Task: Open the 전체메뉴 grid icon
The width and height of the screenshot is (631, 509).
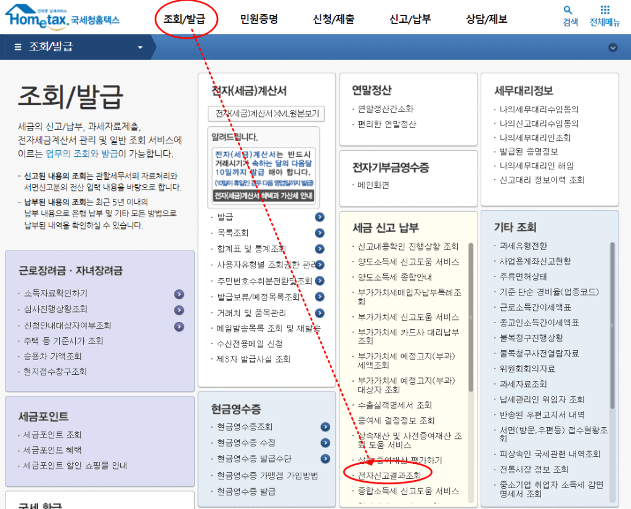Action: [606, 11]
